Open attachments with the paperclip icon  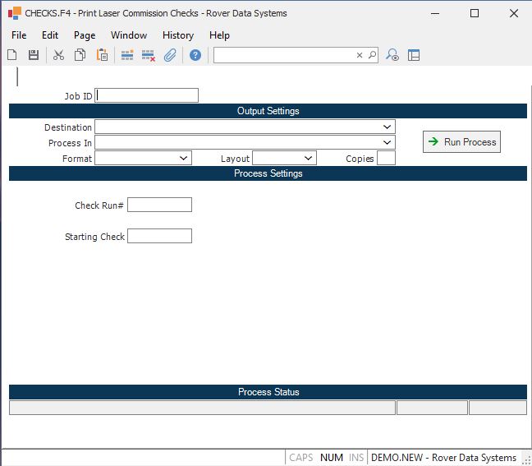170,55
